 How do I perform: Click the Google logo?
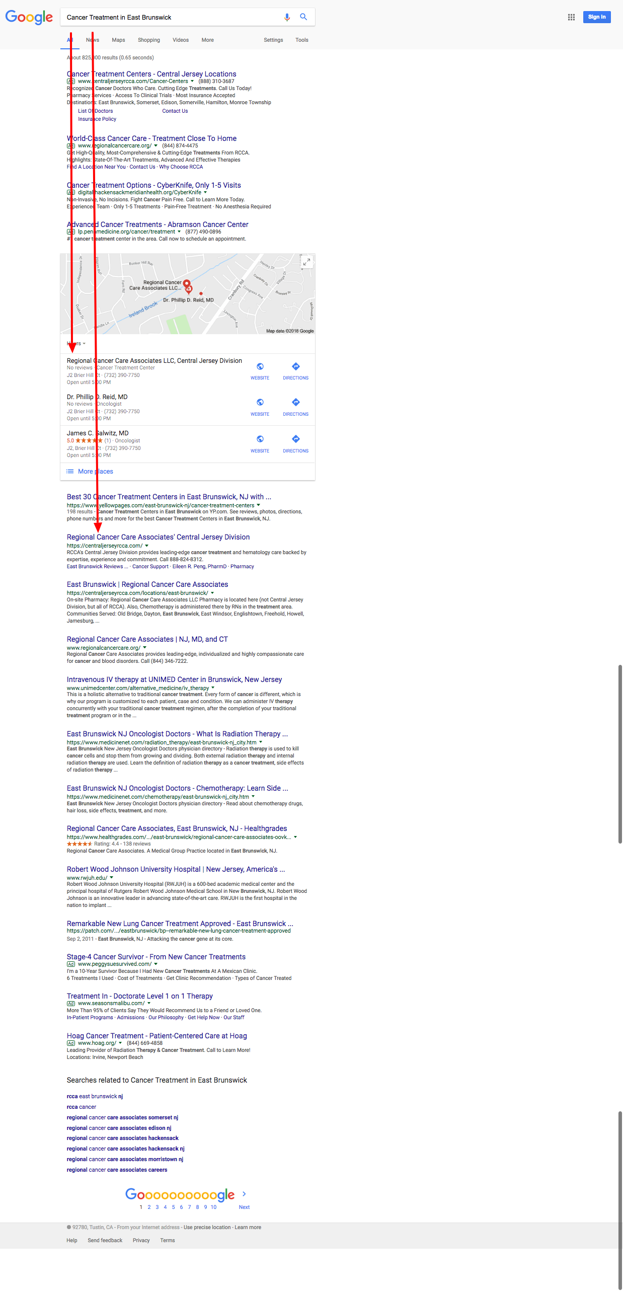click(29, 17)
